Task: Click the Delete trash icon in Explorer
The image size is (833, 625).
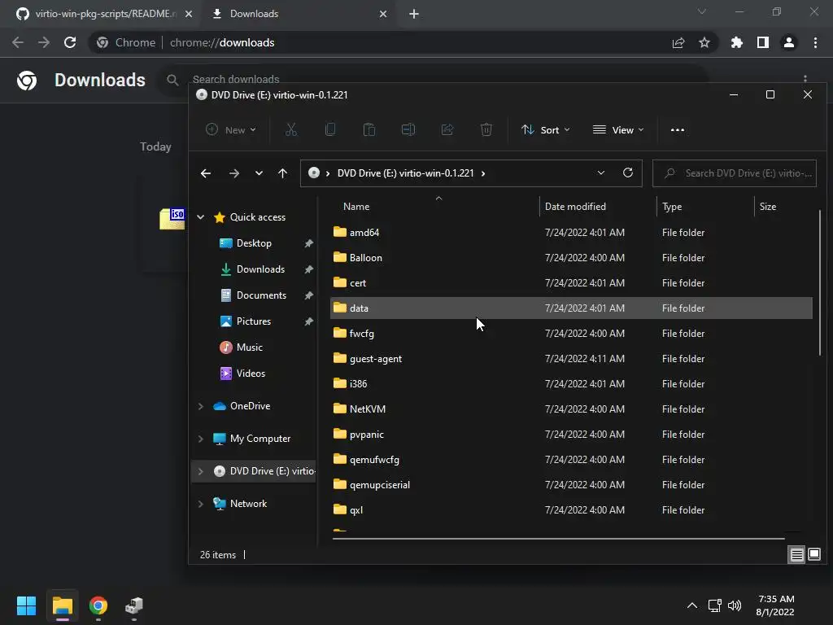Action: 486,129
